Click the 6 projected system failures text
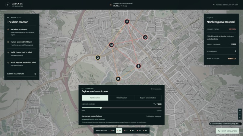 [92, 116]
